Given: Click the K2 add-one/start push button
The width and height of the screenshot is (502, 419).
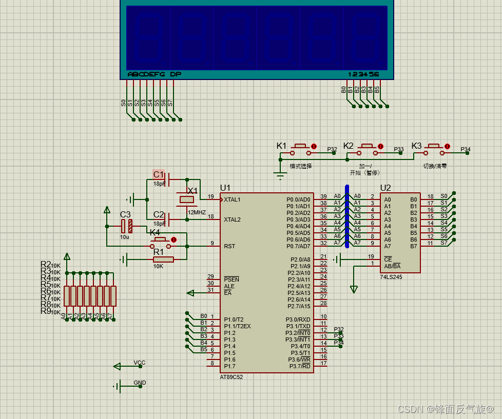Looking at the screenshot, I should click(x=367, y=150).
